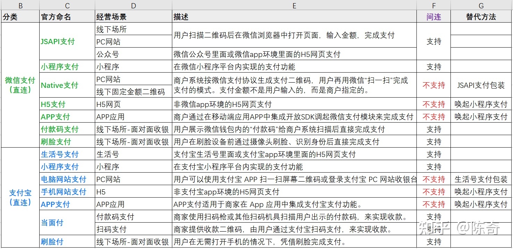Viewport: 513px width, 249px height.
Task: Click the 手机网站支付 cell
Action: pyautogui.click(x=67, y=192)
